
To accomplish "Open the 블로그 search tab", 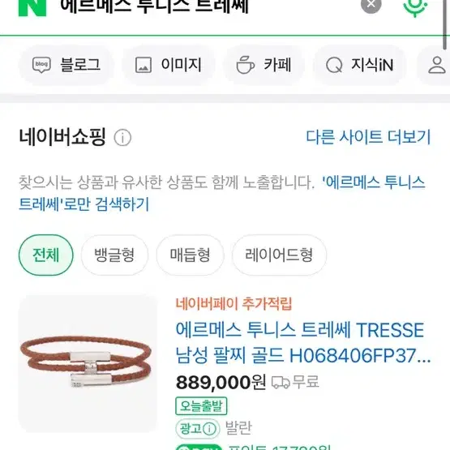I will [x=66, y=65].
